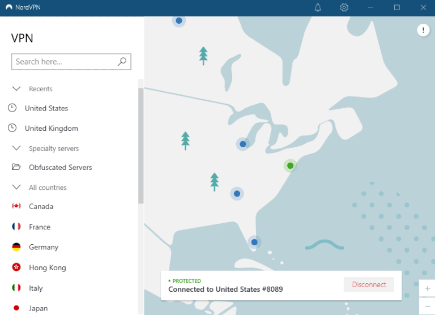Click the Germany flag icon
This screenshot has width=435, height=315.
point(16,247)
